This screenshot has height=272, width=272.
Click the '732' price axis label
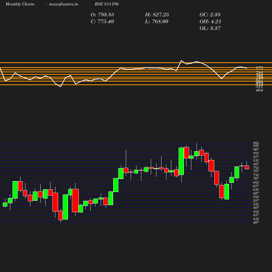(256, 175)
